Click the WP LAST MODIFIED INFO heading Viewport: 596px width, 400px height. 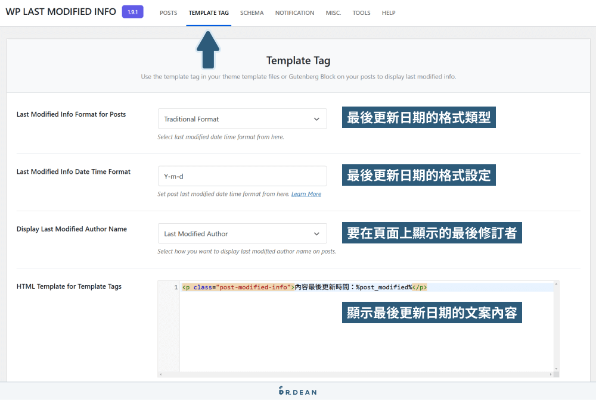61,11
